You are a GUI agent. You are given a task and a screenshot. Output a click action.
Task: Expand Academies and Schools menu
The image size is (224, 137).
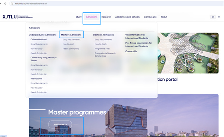[x=127, y=17]
